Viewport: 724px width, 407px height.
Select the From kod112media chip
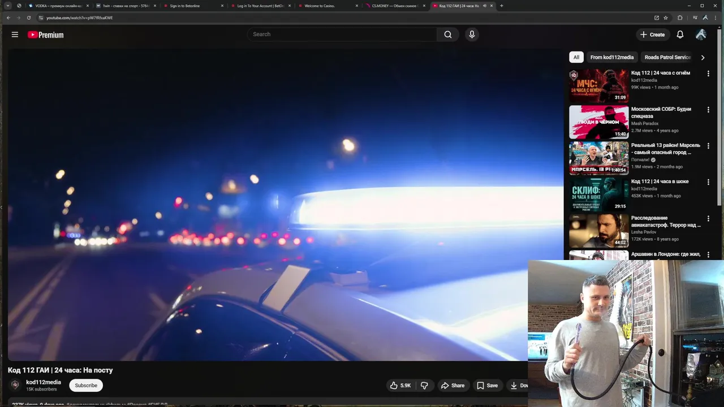click(x=612, y=57)
